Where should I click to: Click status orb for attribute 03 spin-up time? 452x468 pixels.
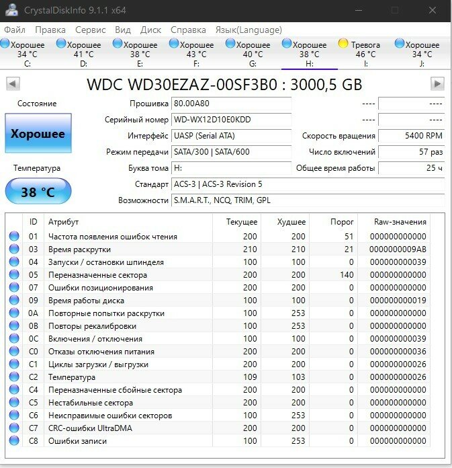pyautogui.click(x=14, y=249)
